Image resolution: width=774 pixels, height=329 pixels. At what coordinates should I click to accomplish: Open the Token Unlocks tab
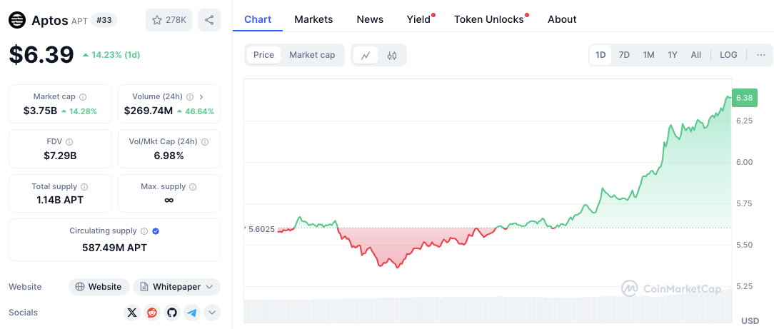[490, 19]
